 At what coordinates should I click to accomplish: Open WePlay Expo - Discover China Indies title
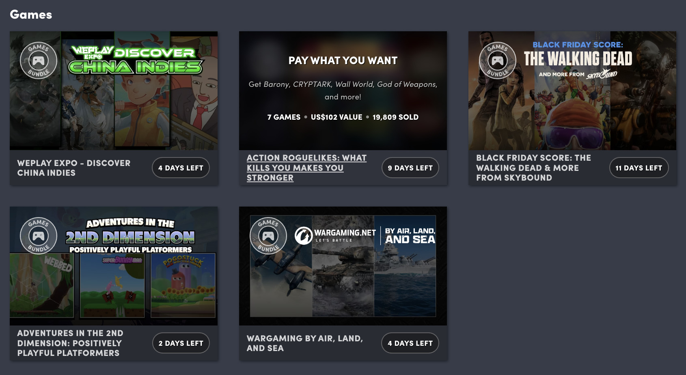click(x=73, y=168)
